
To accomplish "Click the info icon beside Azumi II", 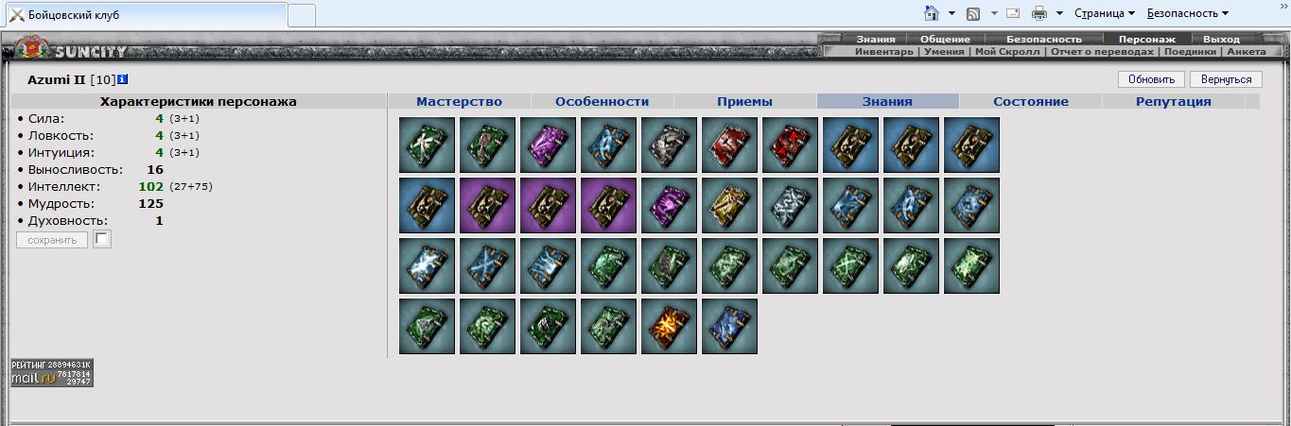I will point(123,79).
